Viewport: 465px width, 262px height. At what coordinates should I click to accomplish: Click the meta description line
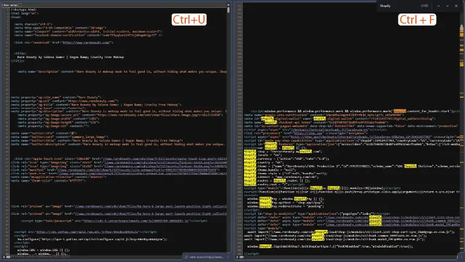122,71
